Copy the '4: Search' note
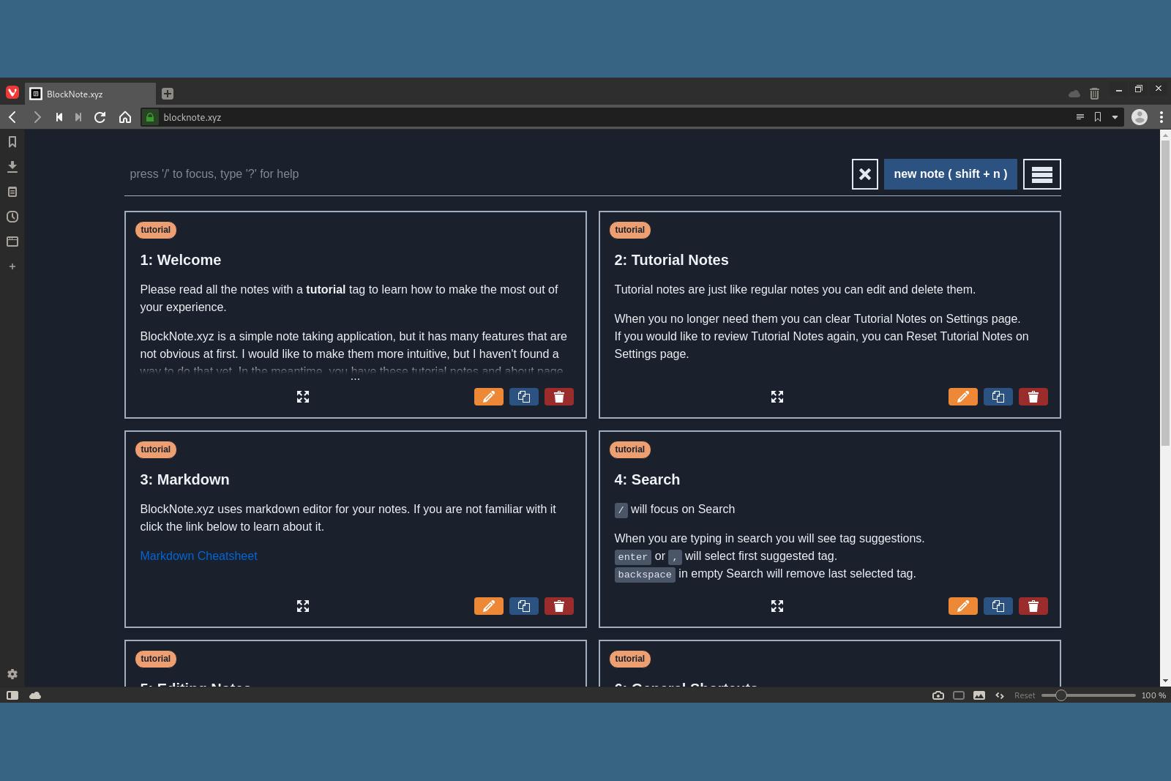This screenshot has width=1171, height=781. 998,606
